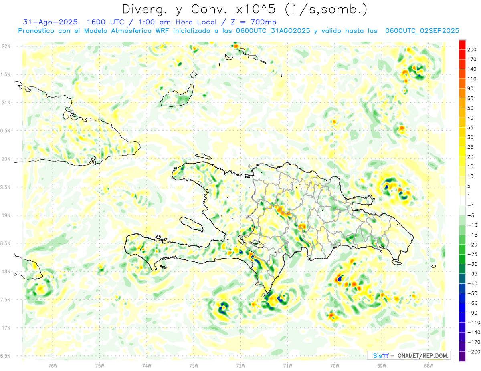Click the '69W' longitude label
The width and height of the screenshot is (481, 371).
click(x=382, y=366)
